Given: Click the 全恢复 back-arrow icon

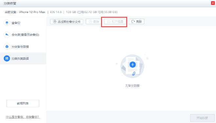Looking at the screenshot, I should [x=7, y=35].
